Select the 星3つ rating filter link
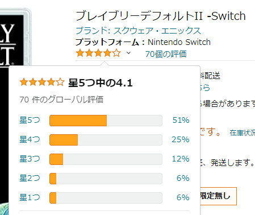255x215 pixels. [30, 159]
